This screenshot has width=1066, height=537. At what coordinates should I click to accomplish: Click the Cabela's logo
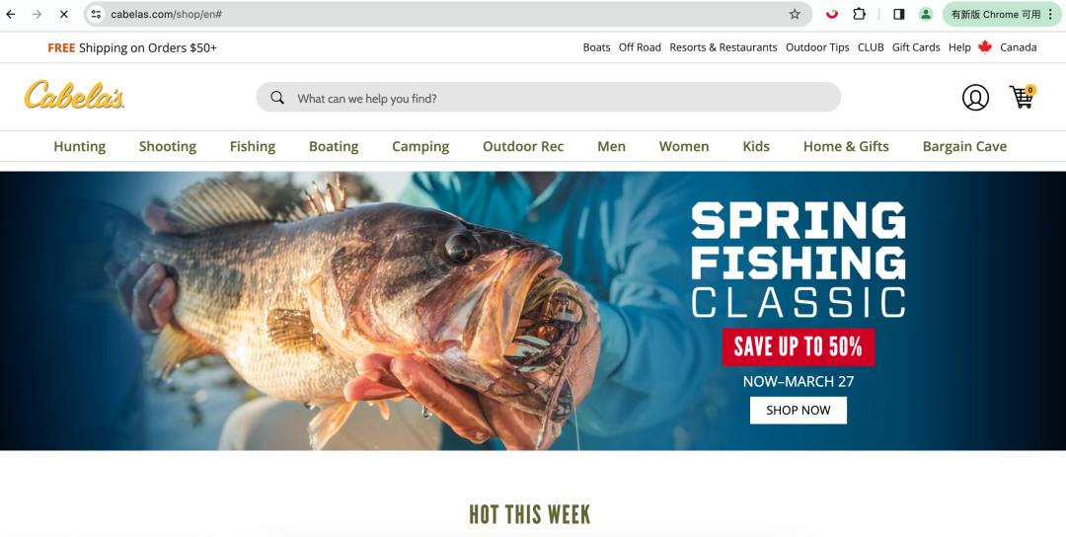pos(74,95)
